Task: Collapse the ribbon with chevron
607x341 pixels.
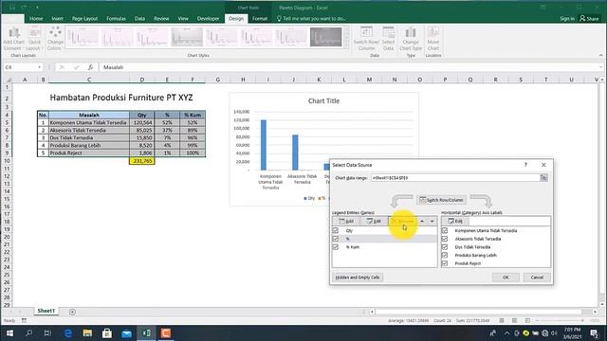Action: click(600, 56)
